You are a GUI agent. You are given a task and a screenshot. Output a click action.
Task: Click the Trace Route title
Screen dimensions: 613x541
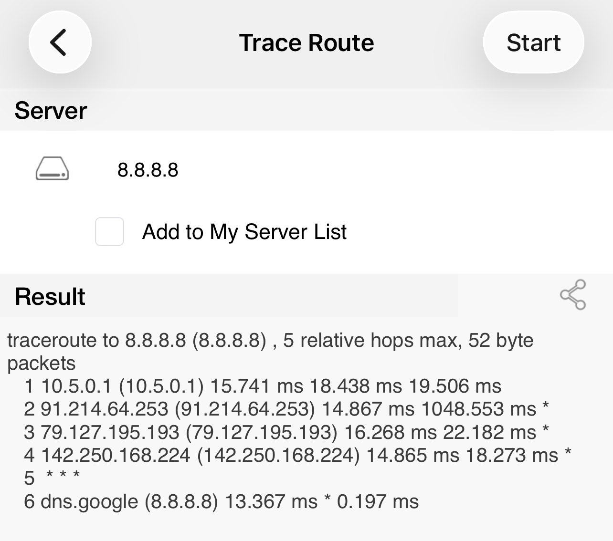point(306,42)
